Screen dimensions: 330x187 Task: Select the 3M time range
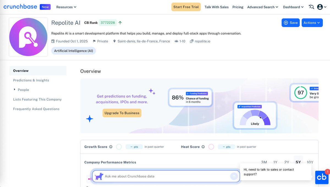point(264,162)
